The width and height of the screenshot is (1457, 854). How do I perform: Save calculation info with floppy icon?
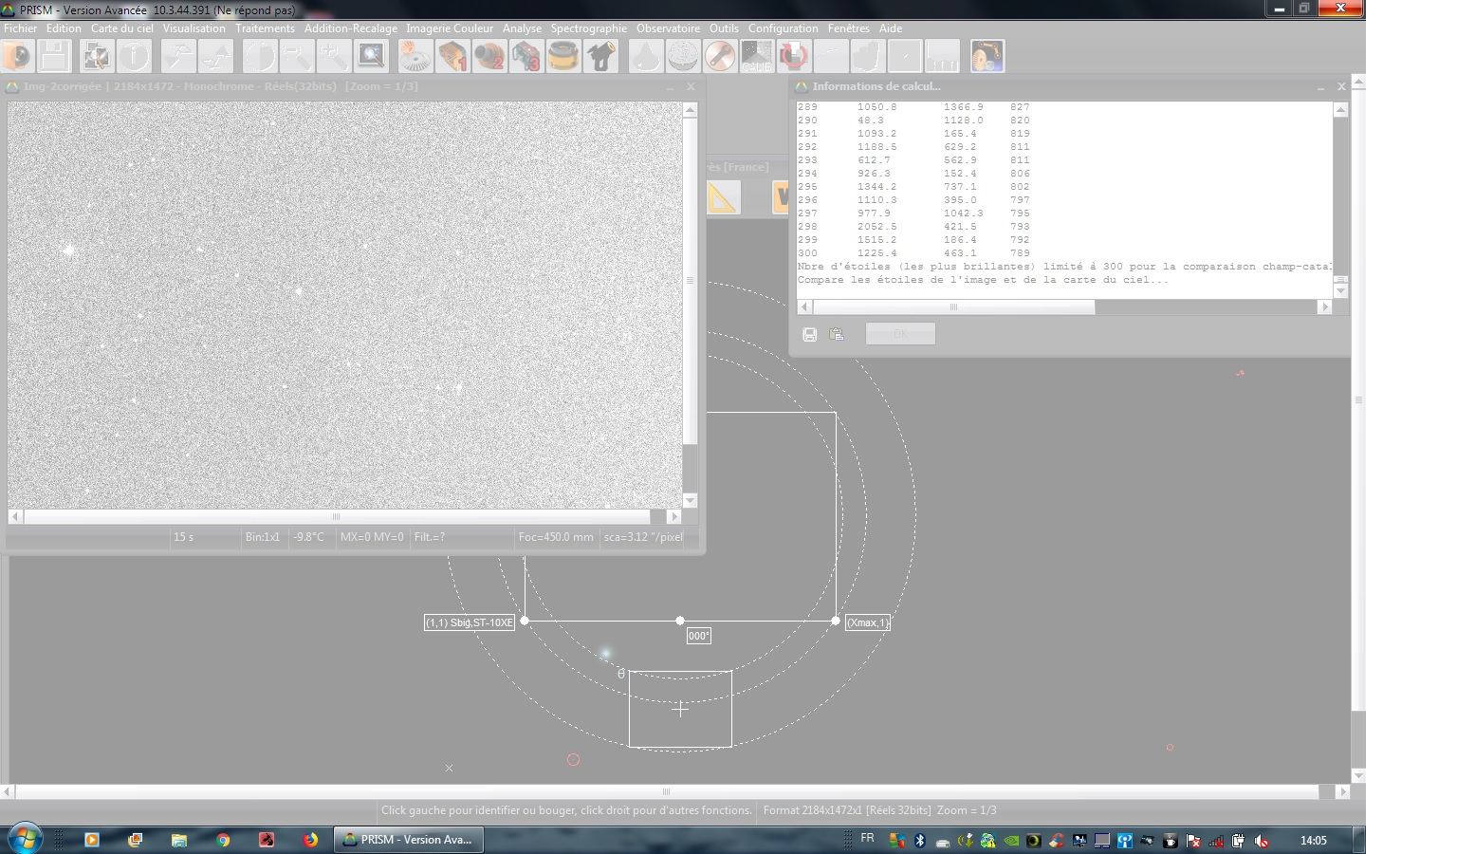(x=809, y=334)
